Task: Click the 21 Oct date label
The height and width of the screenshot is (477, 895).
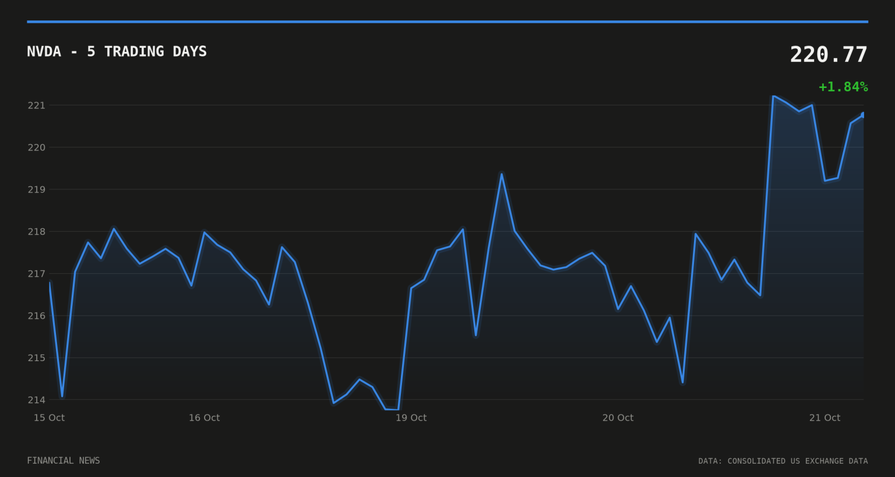Action: click(x=824, y=418)
